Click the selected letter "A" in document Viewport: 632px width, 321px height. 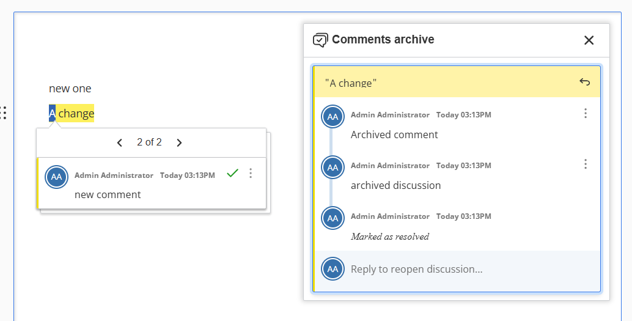53,114
